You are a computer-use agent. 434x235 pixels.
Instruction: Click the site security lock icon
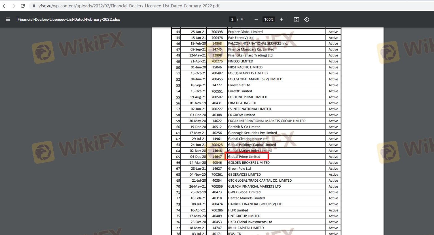34,6
